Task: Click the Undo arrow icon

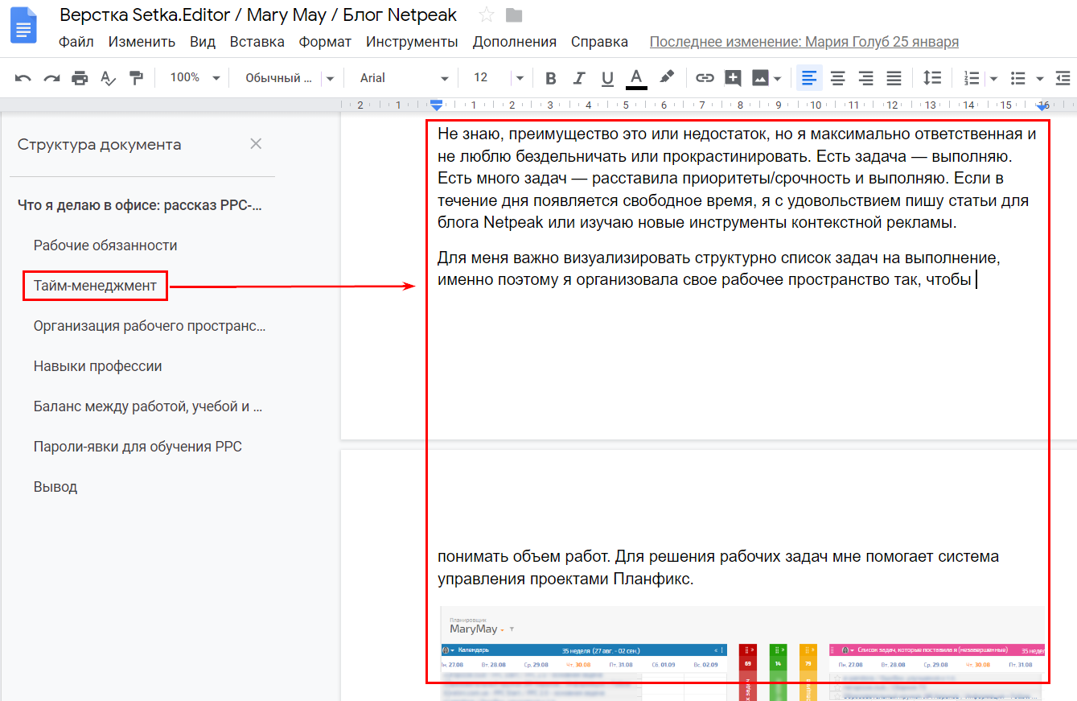Action: pos(23,78)
